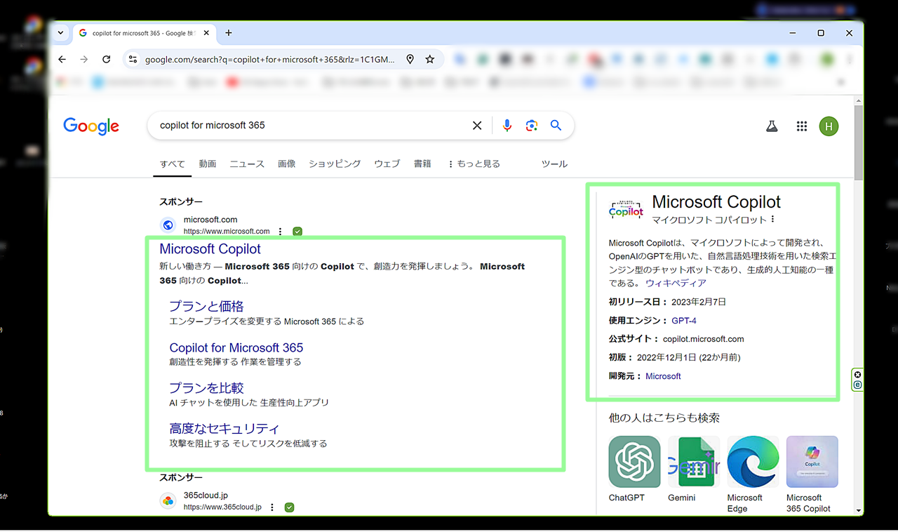
Task: Reload the page
Action: point(107,60)
